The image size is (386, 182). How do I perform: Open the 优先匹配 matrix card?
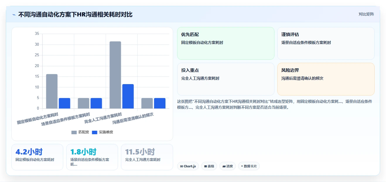click(x=226, y=43)
